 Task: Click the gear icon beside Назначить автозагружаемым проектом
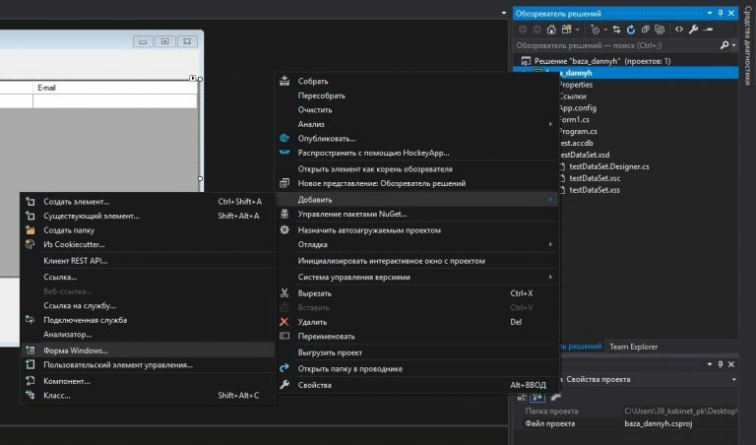click(284, 230)
